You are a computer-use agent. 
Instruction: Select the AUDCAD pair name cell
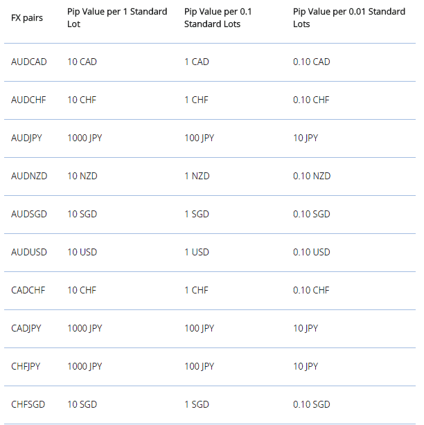pos(29,62)
